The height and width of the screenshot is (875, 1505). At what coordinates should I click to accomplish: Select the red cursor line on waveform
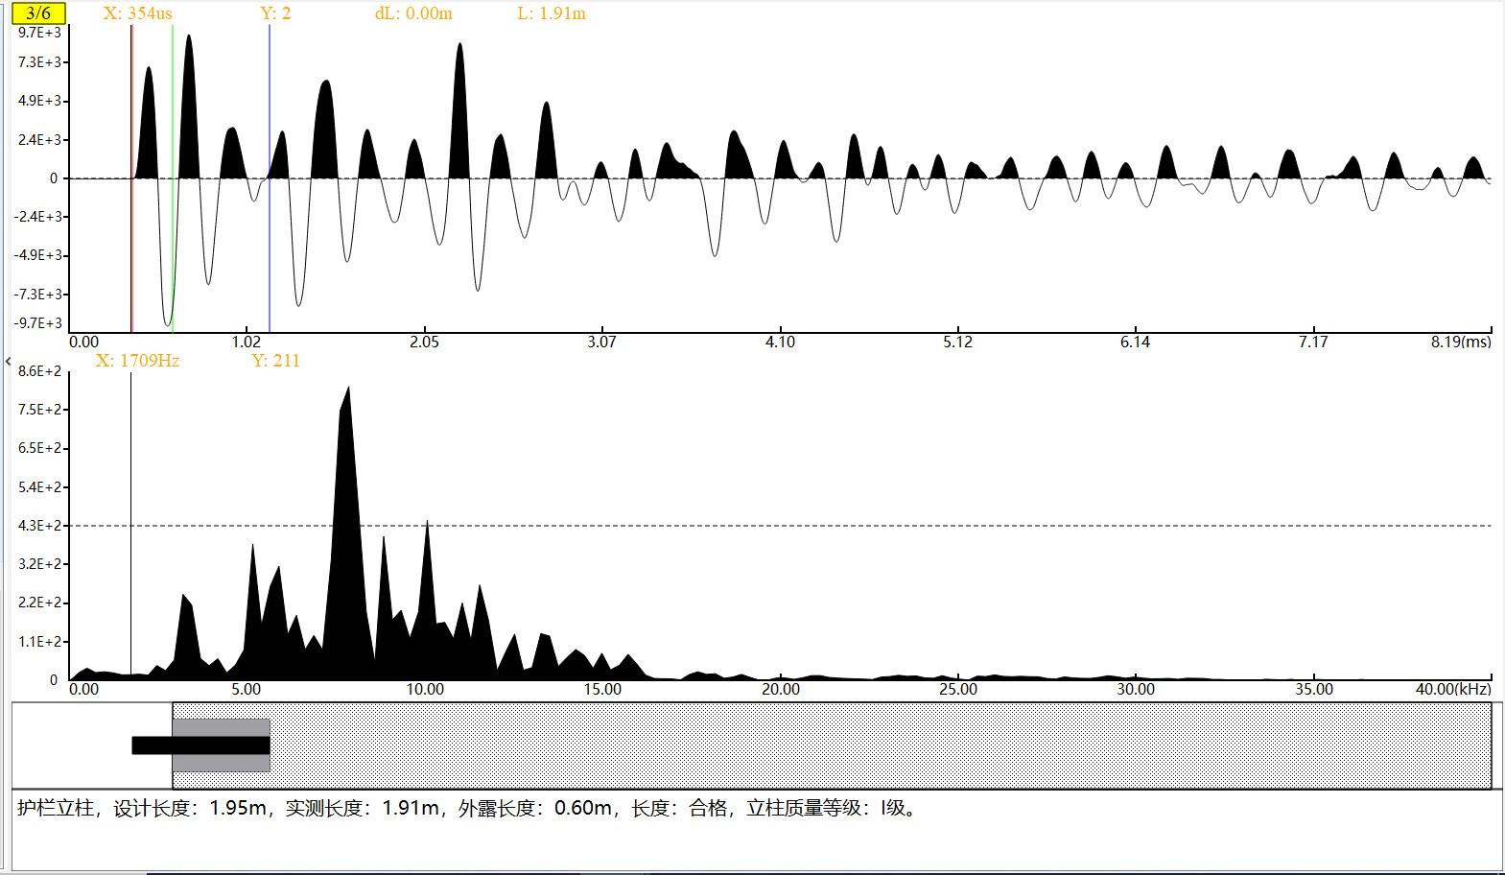[131, 240]
